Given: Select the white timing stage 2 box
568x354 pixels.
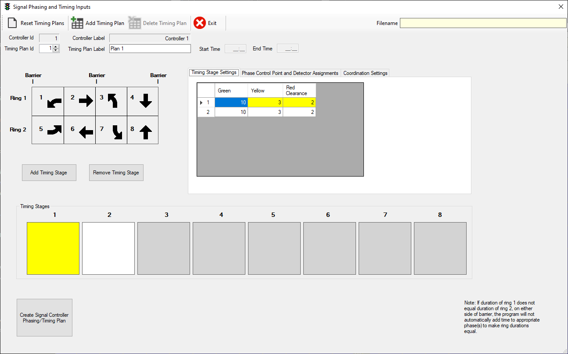Looking at the screenshot, I should tap(108, 248).
